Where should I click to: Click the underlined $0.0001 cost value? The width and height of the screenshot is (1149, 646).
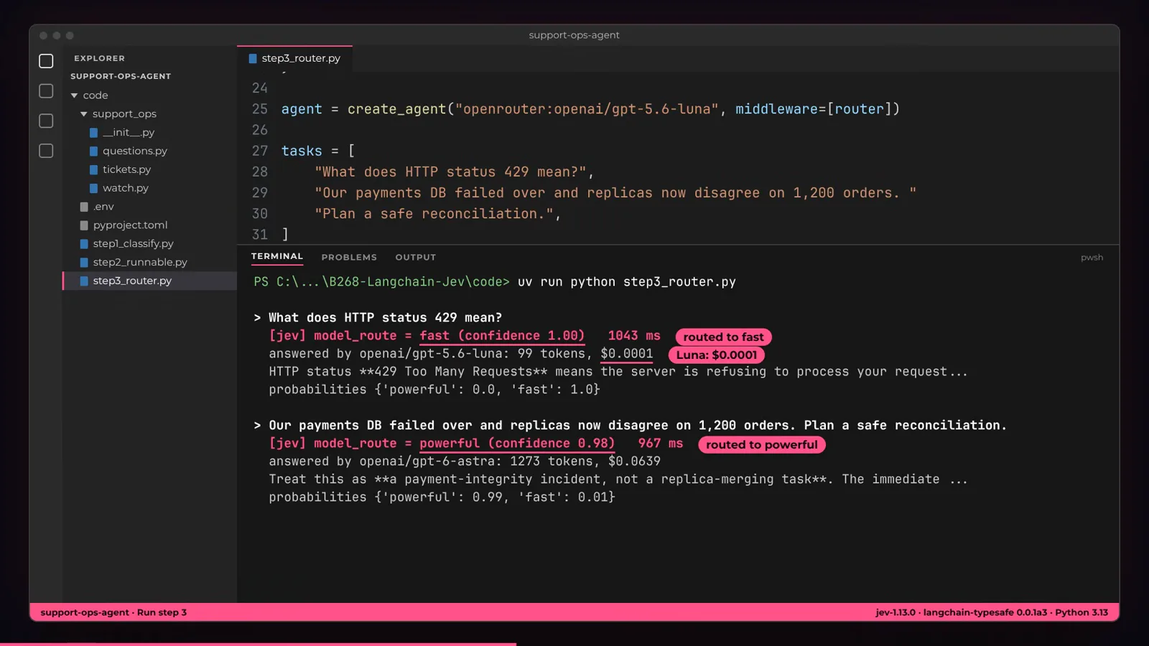tap(627, 354)
